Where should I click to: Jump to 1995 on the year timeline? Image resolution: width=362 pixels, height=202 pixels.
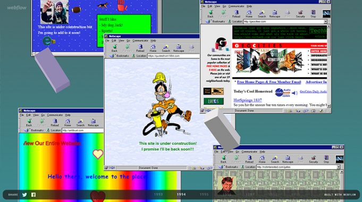[x=204, y=195]
